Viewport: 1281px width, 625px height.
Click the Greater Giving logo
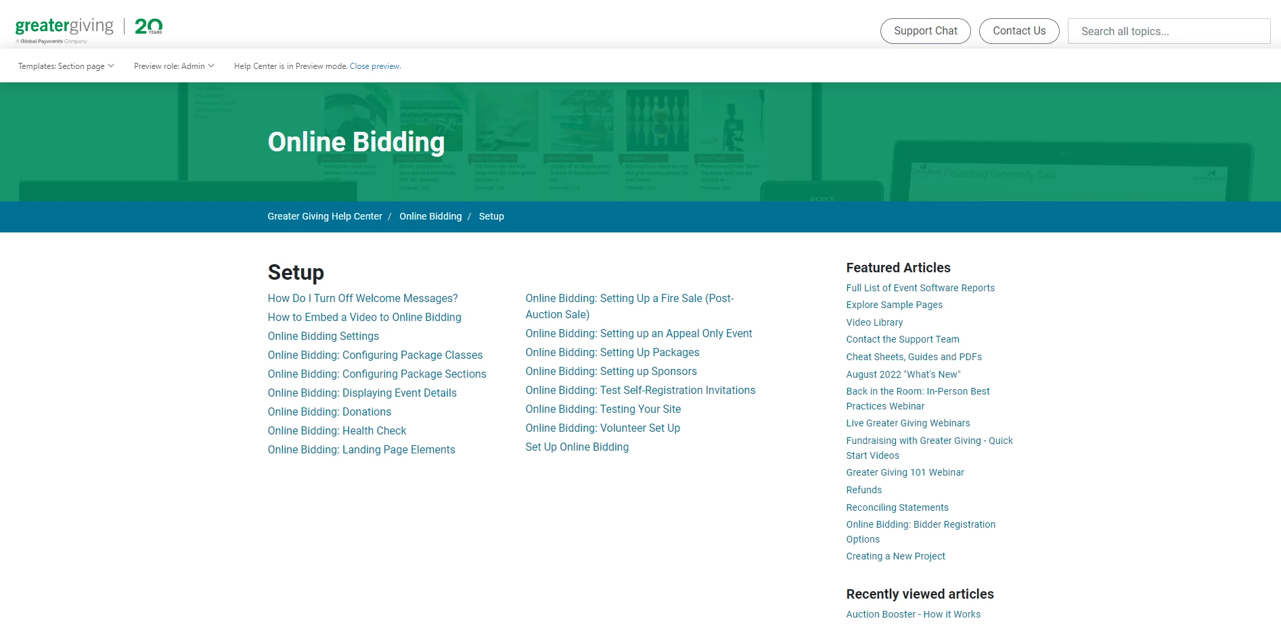(x=89, y=30)
